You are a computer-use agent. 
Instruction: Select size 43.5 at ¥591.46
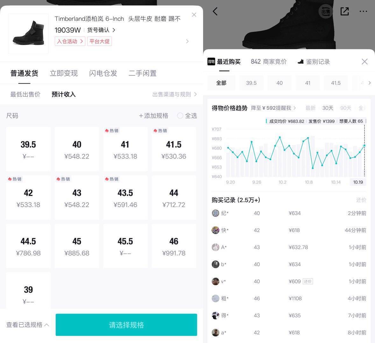click(125, 198)
